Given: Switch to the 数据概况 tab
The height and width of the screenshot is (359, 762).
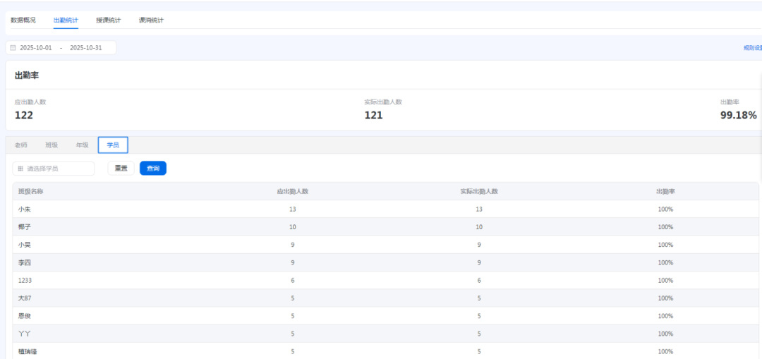Looking at the screenshot, I should [23, 20].
